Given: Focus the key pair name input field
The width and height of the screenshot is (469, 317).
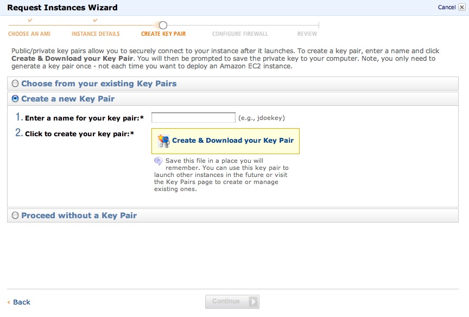Looking at the screenshot, I should pyautogui.click(x=193, y=118).
